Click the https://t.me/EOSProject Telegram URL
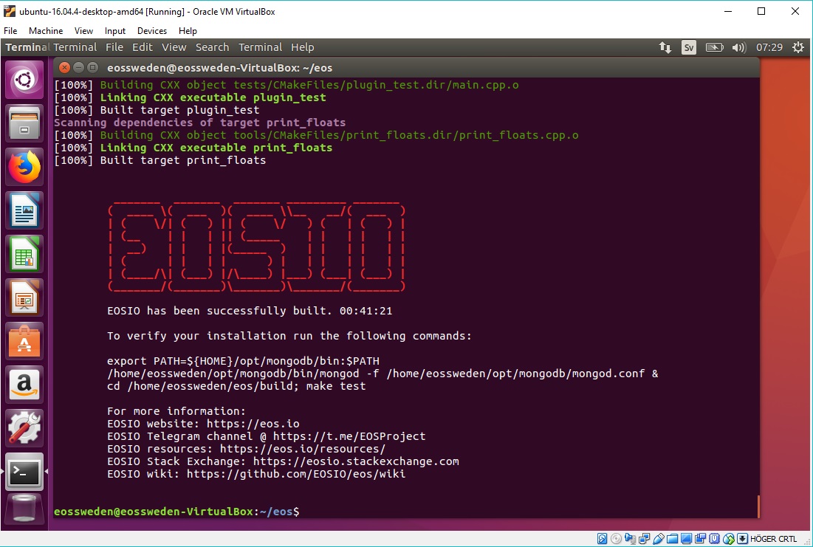 [349, 436]
